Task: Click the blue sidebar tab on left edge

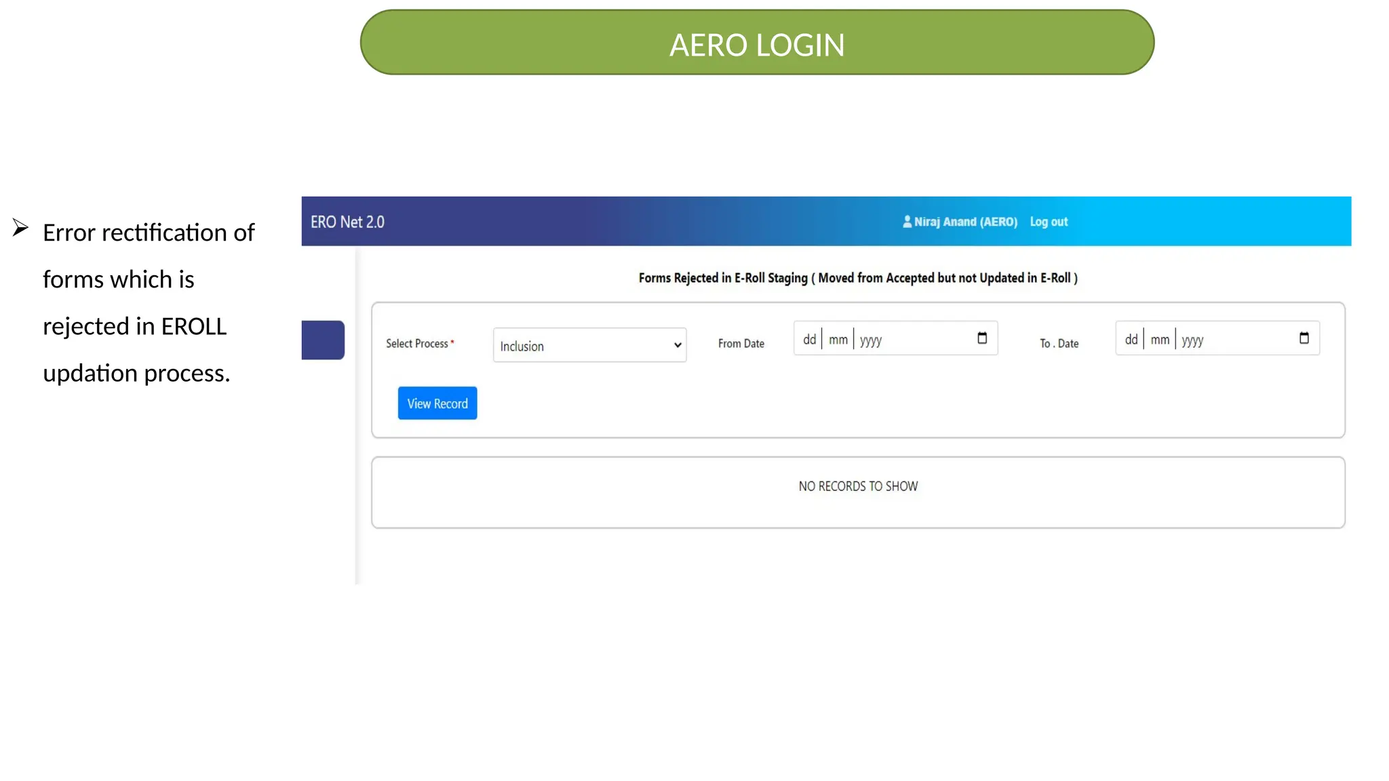Action: [323, 340]
